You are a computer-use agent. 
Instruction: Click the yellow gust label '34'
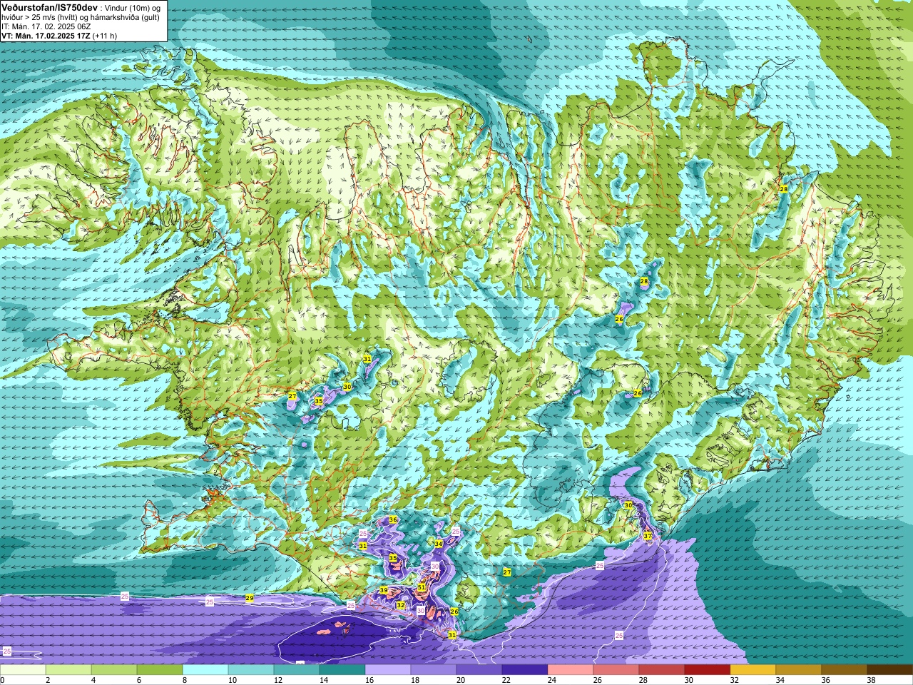[x=439, y=544]
